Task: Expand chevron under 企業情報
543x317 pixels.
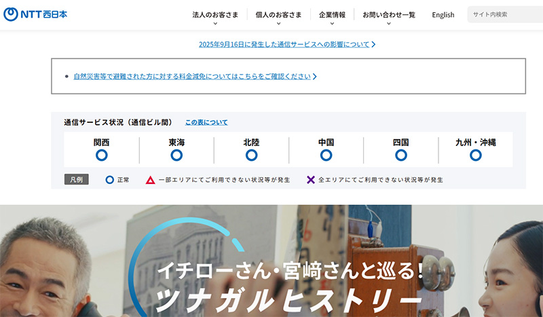Action: point(332,24)
